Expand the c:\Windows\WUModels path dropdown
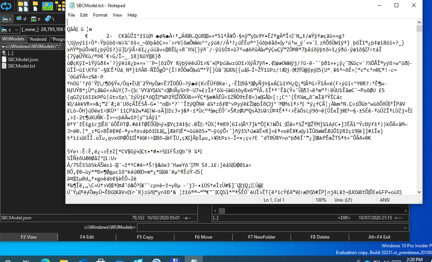432x262 pixels. (x=3, y=46)
